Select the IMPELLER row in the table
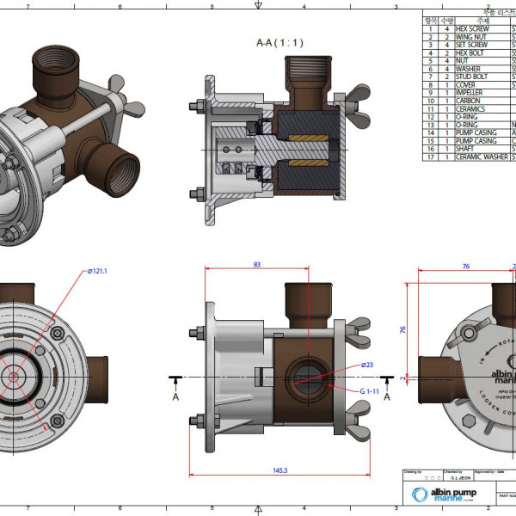 [x=471, y=93]
